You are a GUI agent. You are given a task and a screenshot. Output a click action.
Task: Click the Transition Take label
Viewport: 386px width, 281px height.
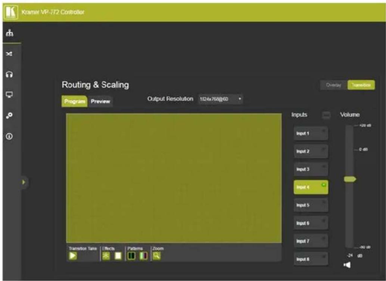83,249
